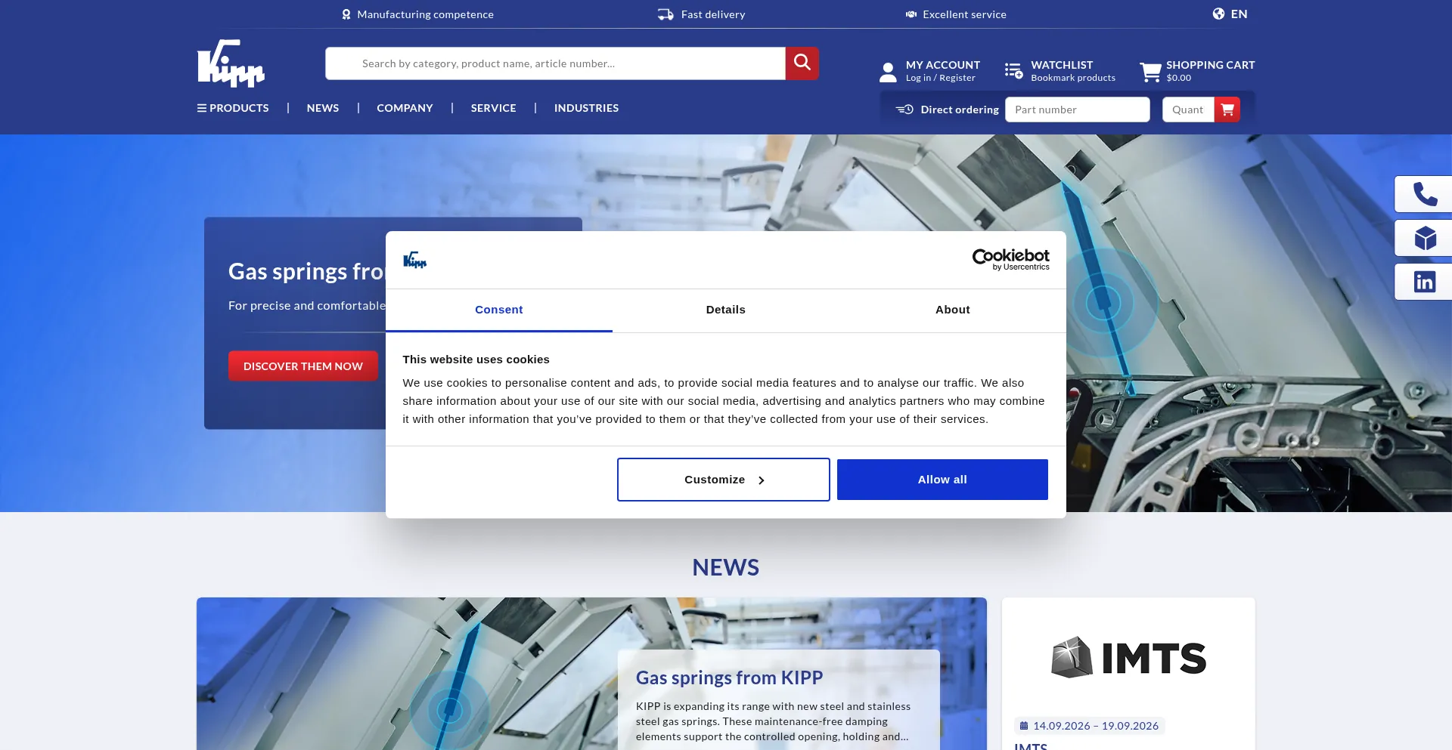Focus the Quantity input field
This screenshot has width=1452, height=750.
[1188, 110]
